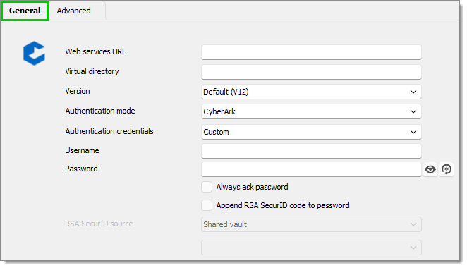Screen dimensions: 467x268
Task: Open the Authentication mode dropdown
Action: point(311,111)
